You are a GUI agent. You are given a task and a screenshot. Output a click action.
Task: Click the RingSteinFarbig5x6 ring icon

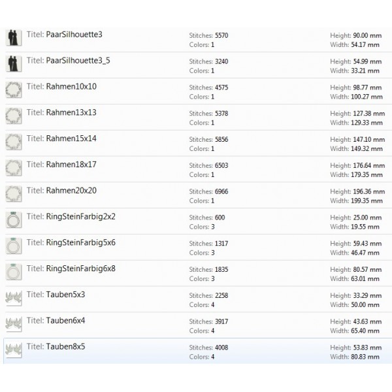coord(13,246)
